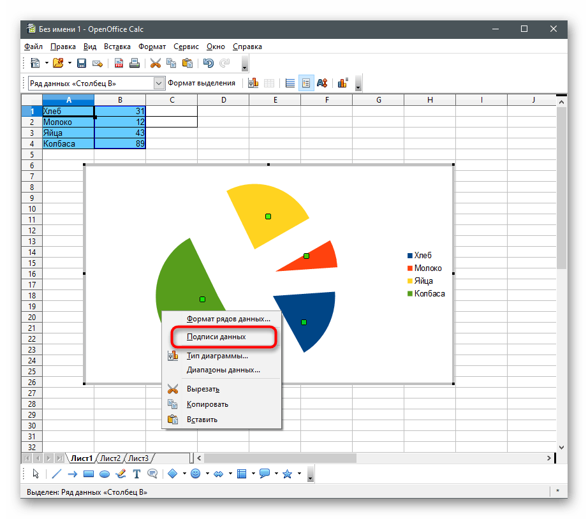Expand the standard toolbar overflow arrow
The image size is (588, 519).
[x=244, y=63]
